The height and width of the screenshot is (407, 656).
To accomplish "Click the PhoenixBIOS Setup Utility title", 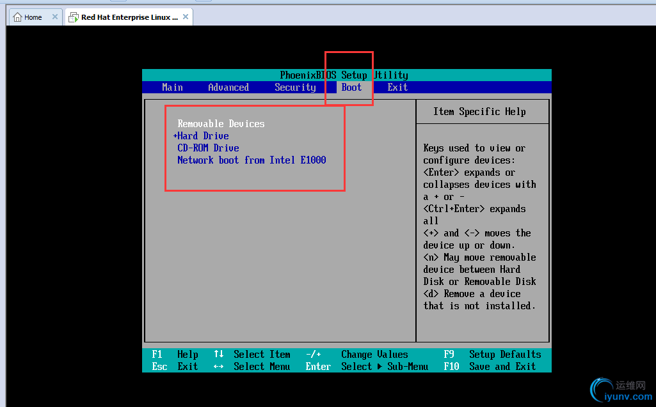I will [x=344, y=75].
